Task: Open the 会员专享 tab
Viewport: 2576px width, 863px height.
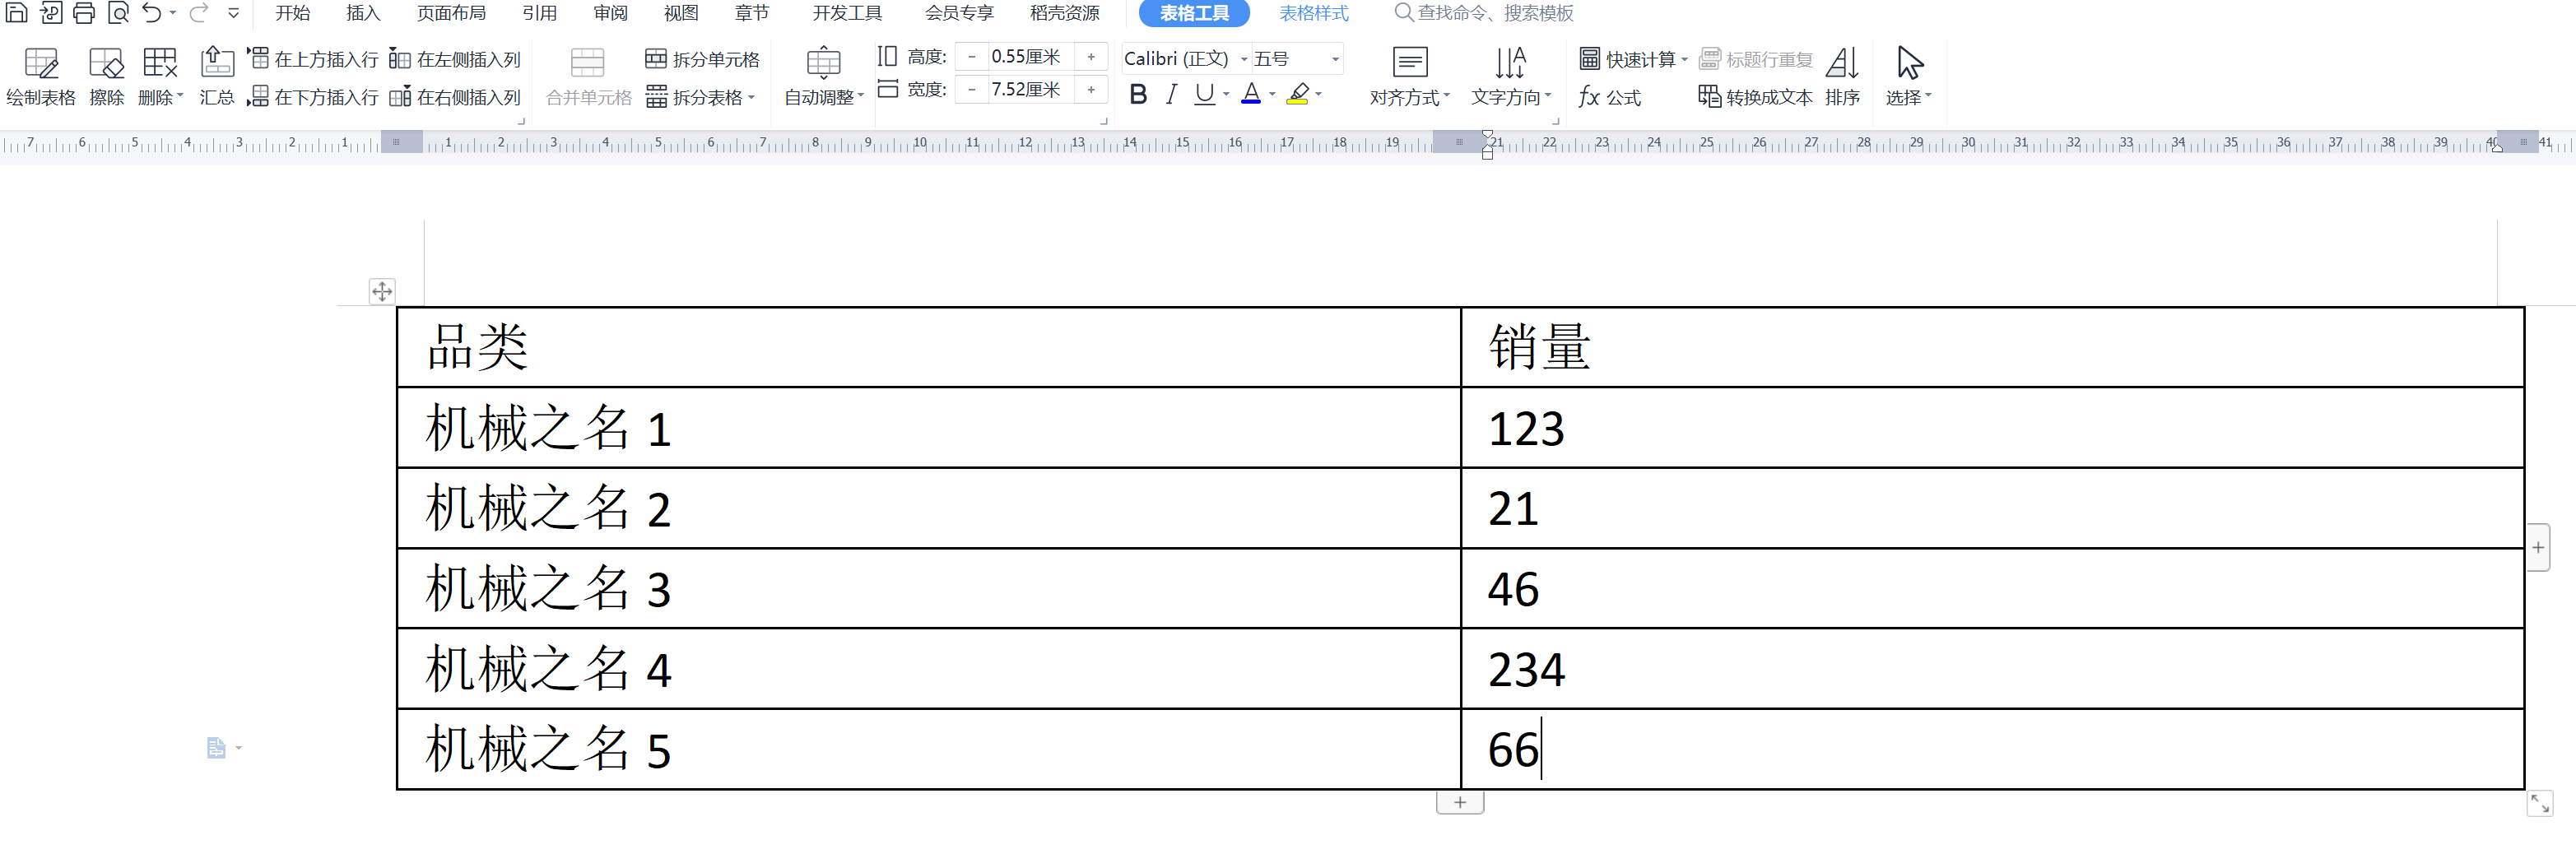Action: tap(959, 13)
